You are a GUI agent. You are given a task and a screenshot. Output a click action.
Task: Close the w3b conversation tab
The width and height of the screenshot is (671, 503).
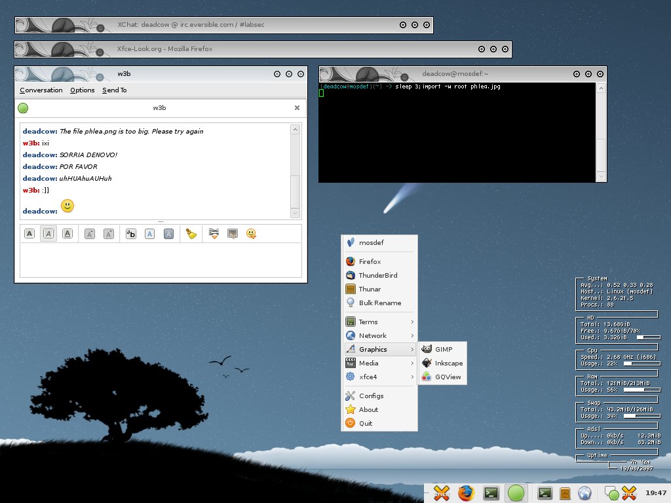coord(297,108)
